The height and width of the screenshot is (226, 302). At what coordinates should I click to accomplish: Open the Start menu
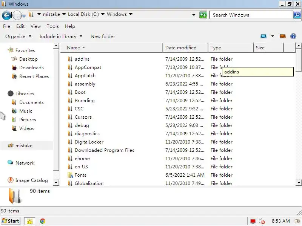(x=11, y=221)
